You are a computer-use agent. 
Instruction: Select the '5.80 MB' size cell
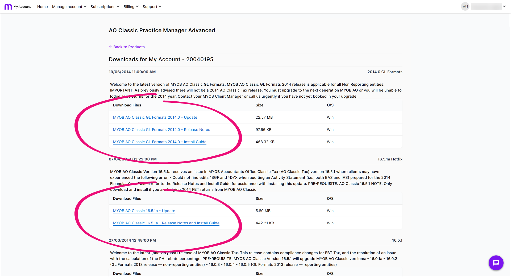coord(263,211)
